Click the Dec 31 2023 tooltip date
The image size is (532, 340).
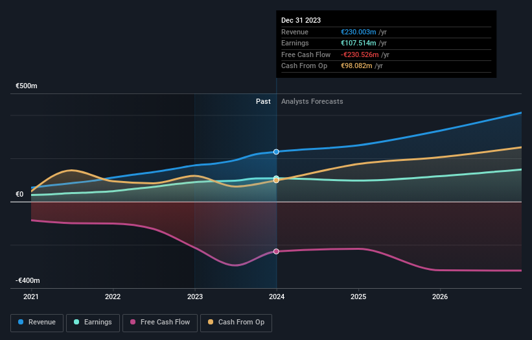(x=301, y=20)
